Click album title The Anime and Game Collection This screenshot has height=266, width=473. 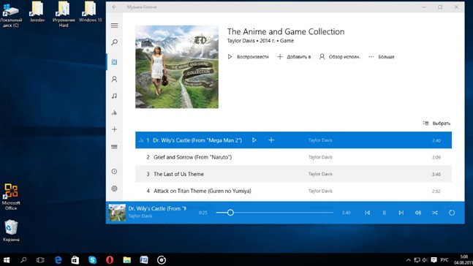click(286, 31)
